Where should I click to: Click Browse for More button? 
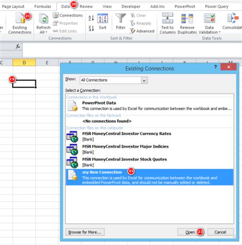point(85,232)
